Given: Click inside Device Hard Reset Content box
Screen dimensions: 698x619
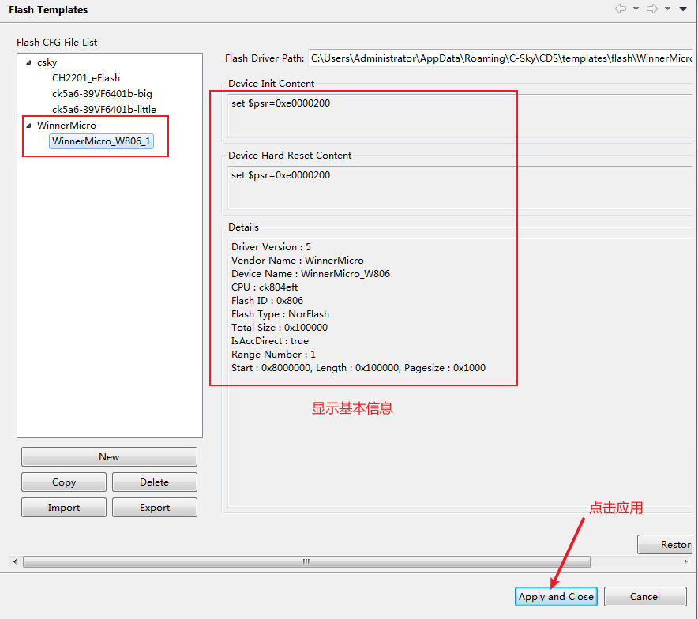Looking at the screenshot, I should (460, 187).
